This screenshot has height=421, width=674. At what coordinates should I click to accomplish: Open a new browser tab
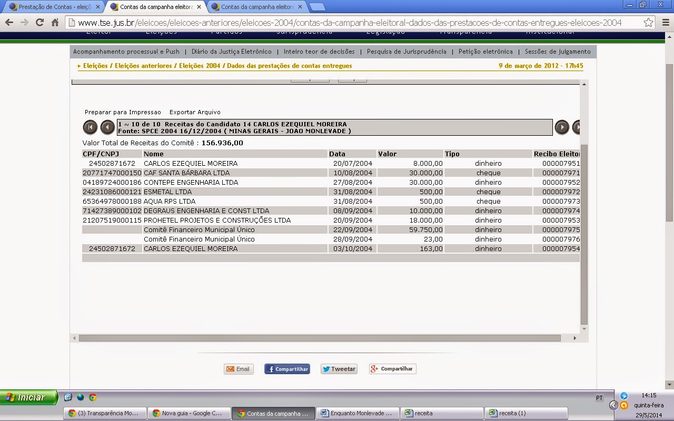point(317,7)
